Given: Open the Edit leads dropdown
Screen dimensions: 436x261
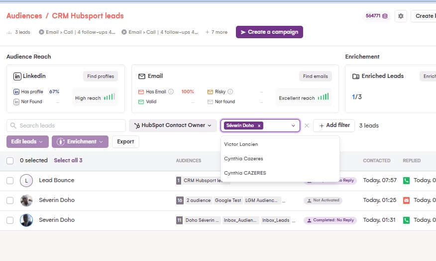Looking at the screenshot, I should click(x=27, y=141).
